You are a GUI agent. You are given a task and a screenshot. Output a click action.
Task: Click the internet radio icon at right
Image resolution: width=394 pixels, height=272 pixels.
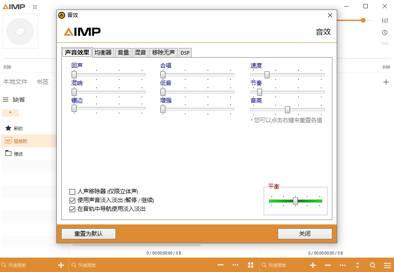click(385, 44)
